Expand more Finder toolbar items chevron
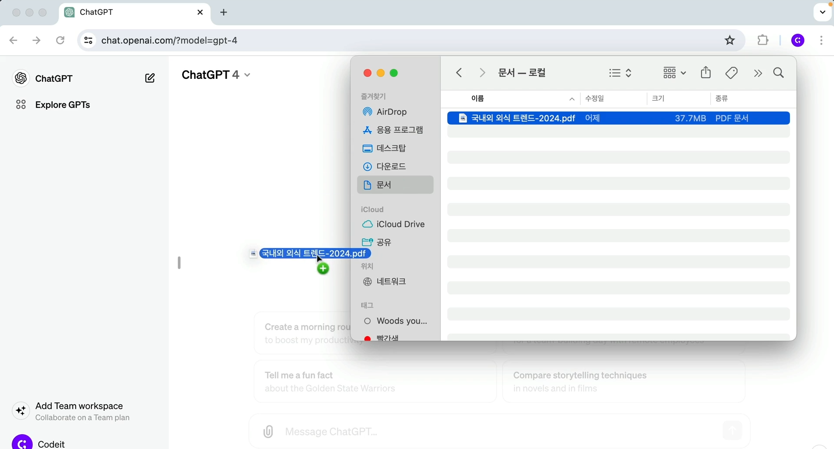This screenshot has height=449, width=834. point(758,73)
